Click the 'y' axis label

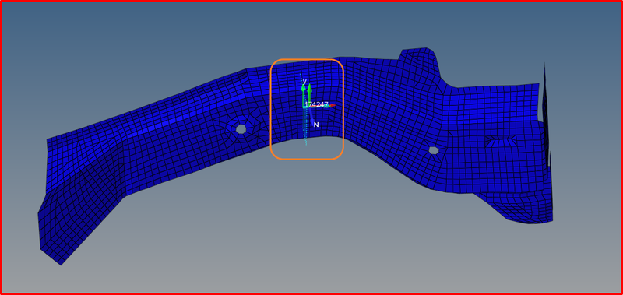[x=304, y=82]
